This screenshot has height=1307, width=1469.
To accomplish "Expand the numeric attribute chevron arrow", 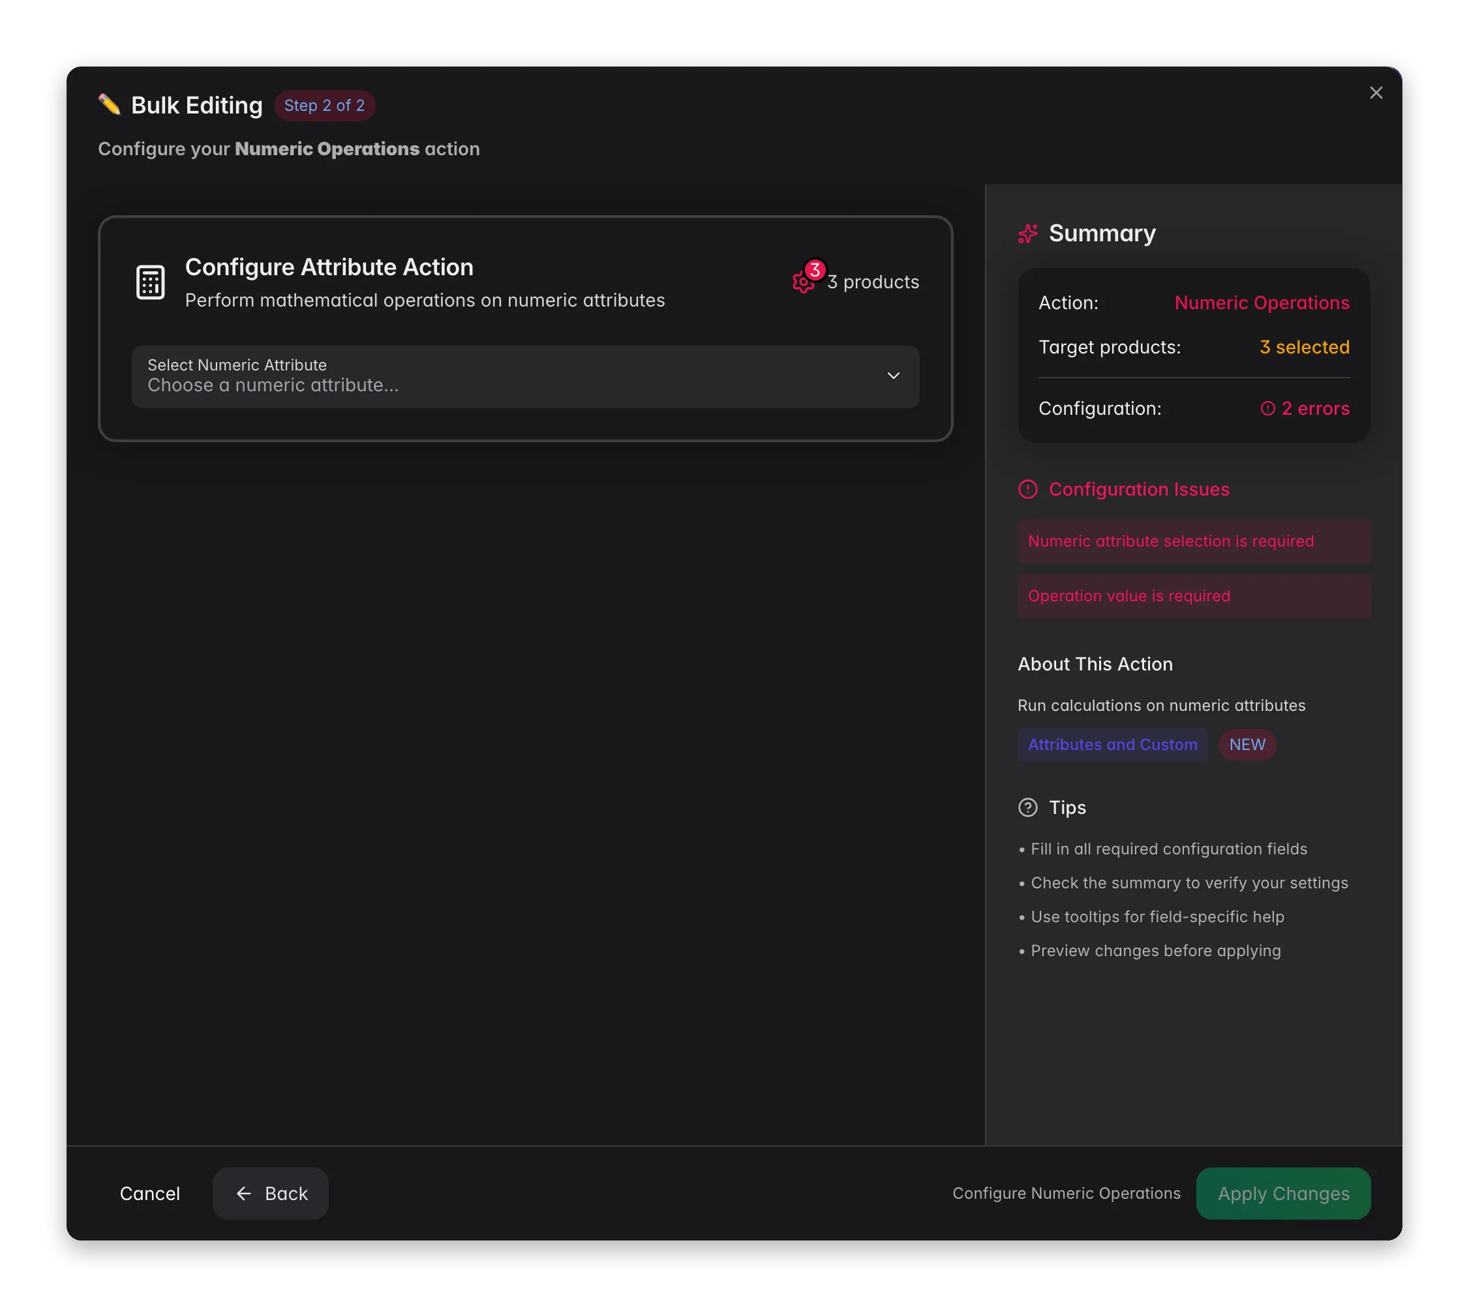I will (893, 376).
